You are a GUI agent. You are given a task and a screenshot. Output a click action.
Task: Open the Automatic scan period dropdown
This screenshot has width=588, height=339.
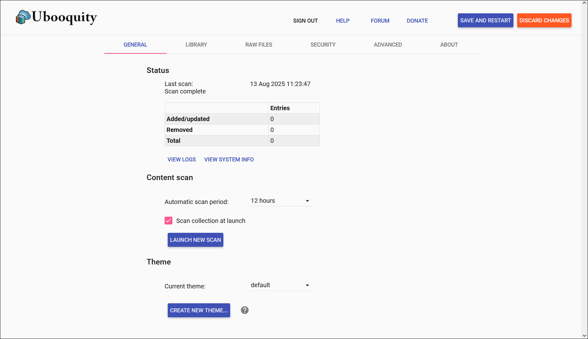281,201
